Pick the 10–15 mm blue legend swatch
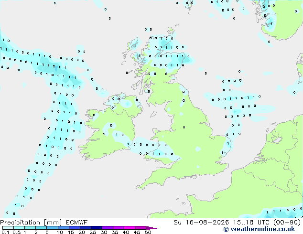The width and height of the screenshot is (303, 234). click(63, 228)
